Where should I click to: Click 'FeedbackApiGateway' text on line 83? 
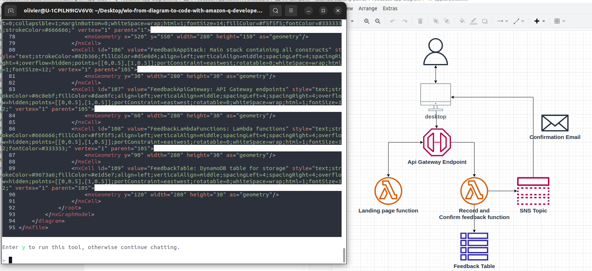tap(180, 89)
